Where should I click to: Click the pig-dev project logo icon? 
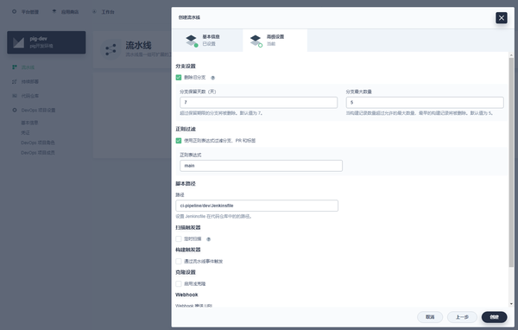[x=18, y=42]
